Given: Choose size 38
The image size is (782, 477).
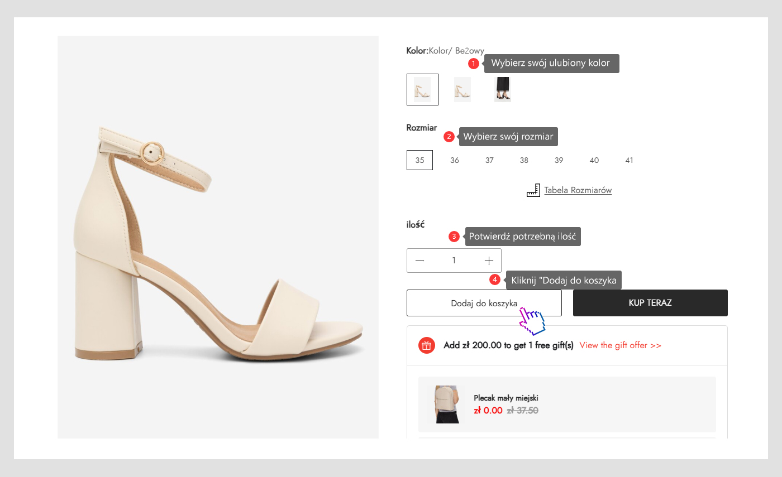Looking at the screenshot, I should 524,160.
